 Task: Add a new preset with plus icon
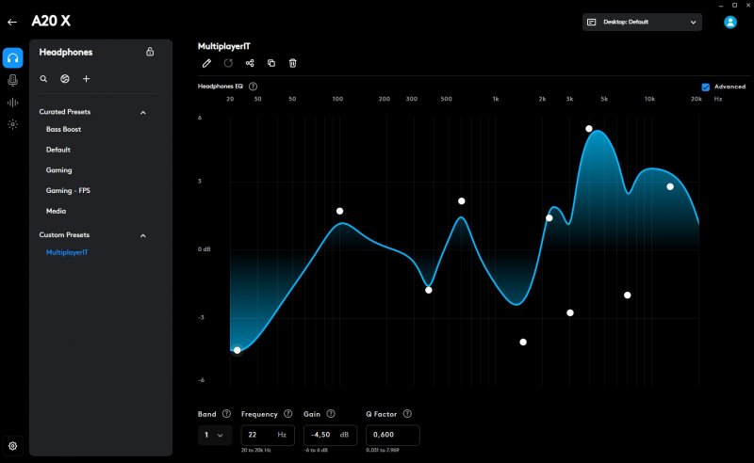[86, 79]
